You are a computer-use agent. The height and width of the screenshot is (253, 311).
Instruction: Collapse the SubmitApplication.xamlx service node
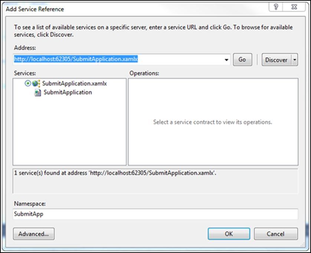[28, 83]
